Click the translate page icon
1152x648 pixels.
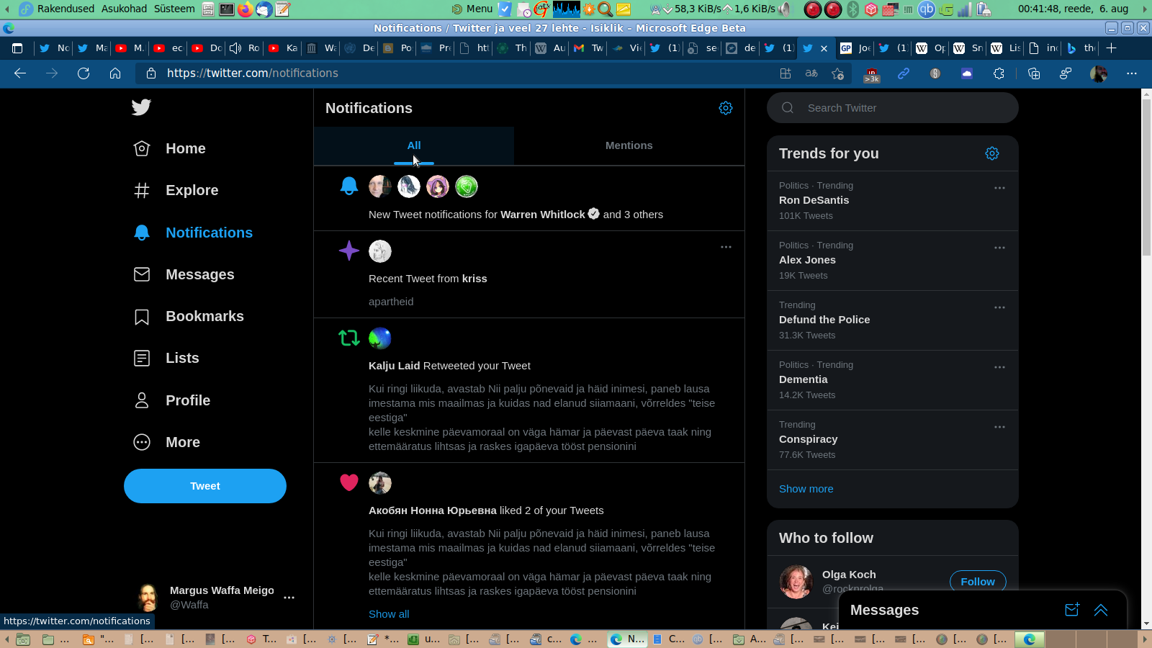[x=811, y=73]
